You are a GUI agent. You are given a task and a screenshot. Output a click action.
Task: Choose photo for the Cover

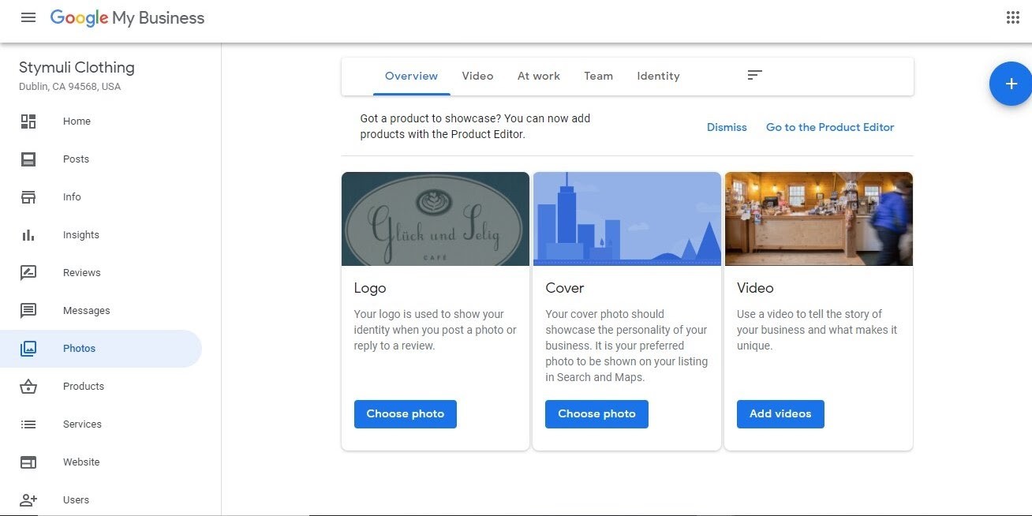coord(596,413)
